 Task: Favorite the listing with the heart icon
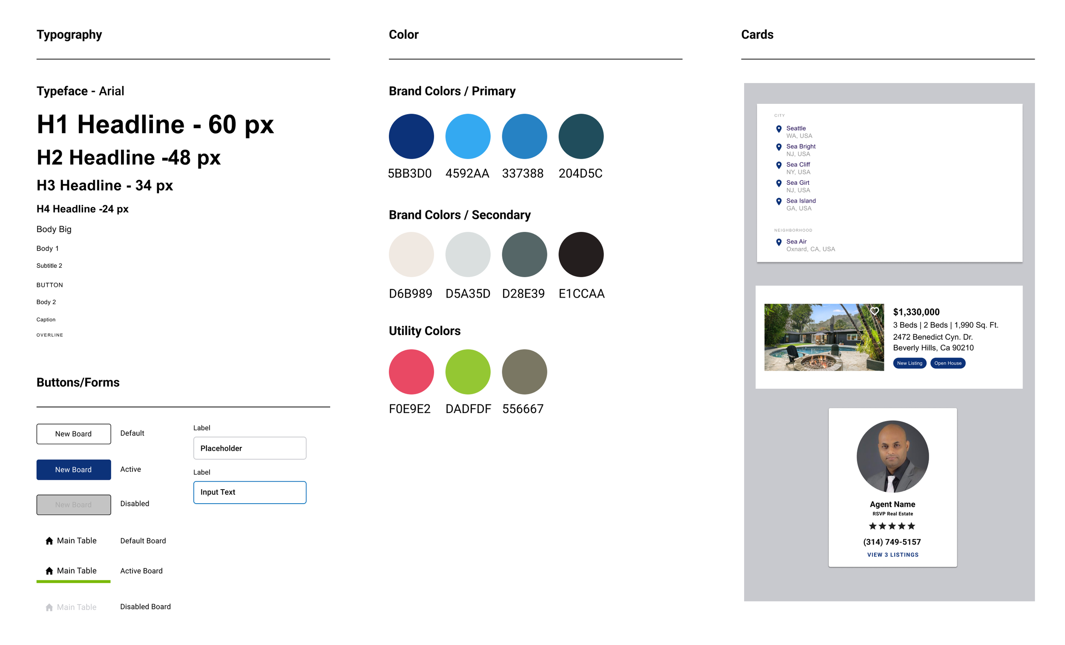pyautogui.click(x=874, y=311)
